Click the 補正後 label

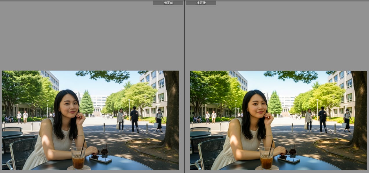[x=201, y=3]
